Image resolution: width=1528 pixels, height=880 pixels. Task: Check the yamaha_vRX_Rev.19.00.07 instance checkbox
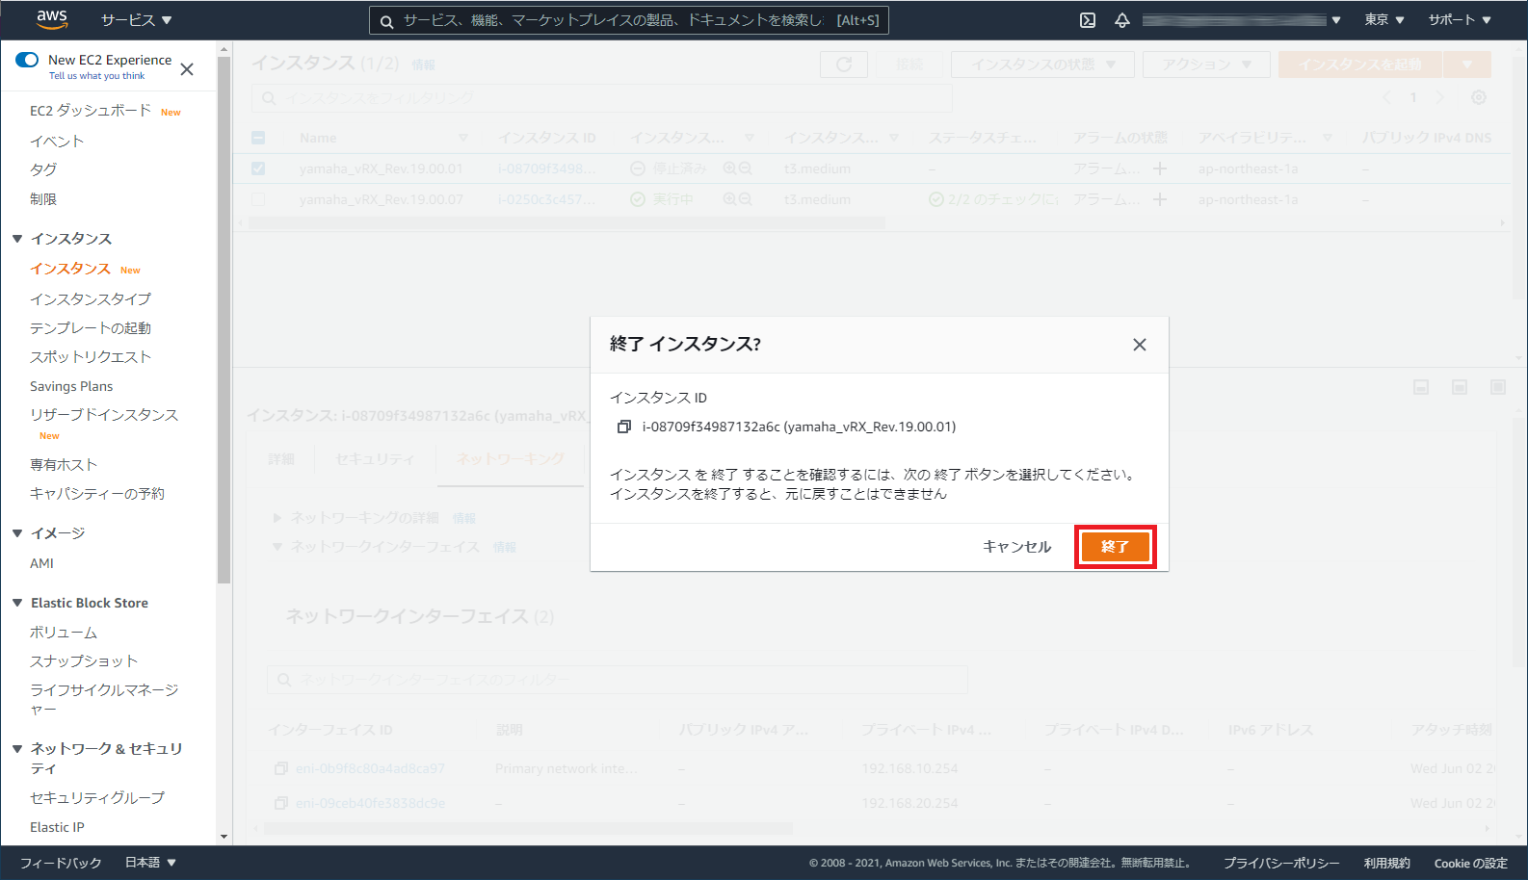pos(258,199)
